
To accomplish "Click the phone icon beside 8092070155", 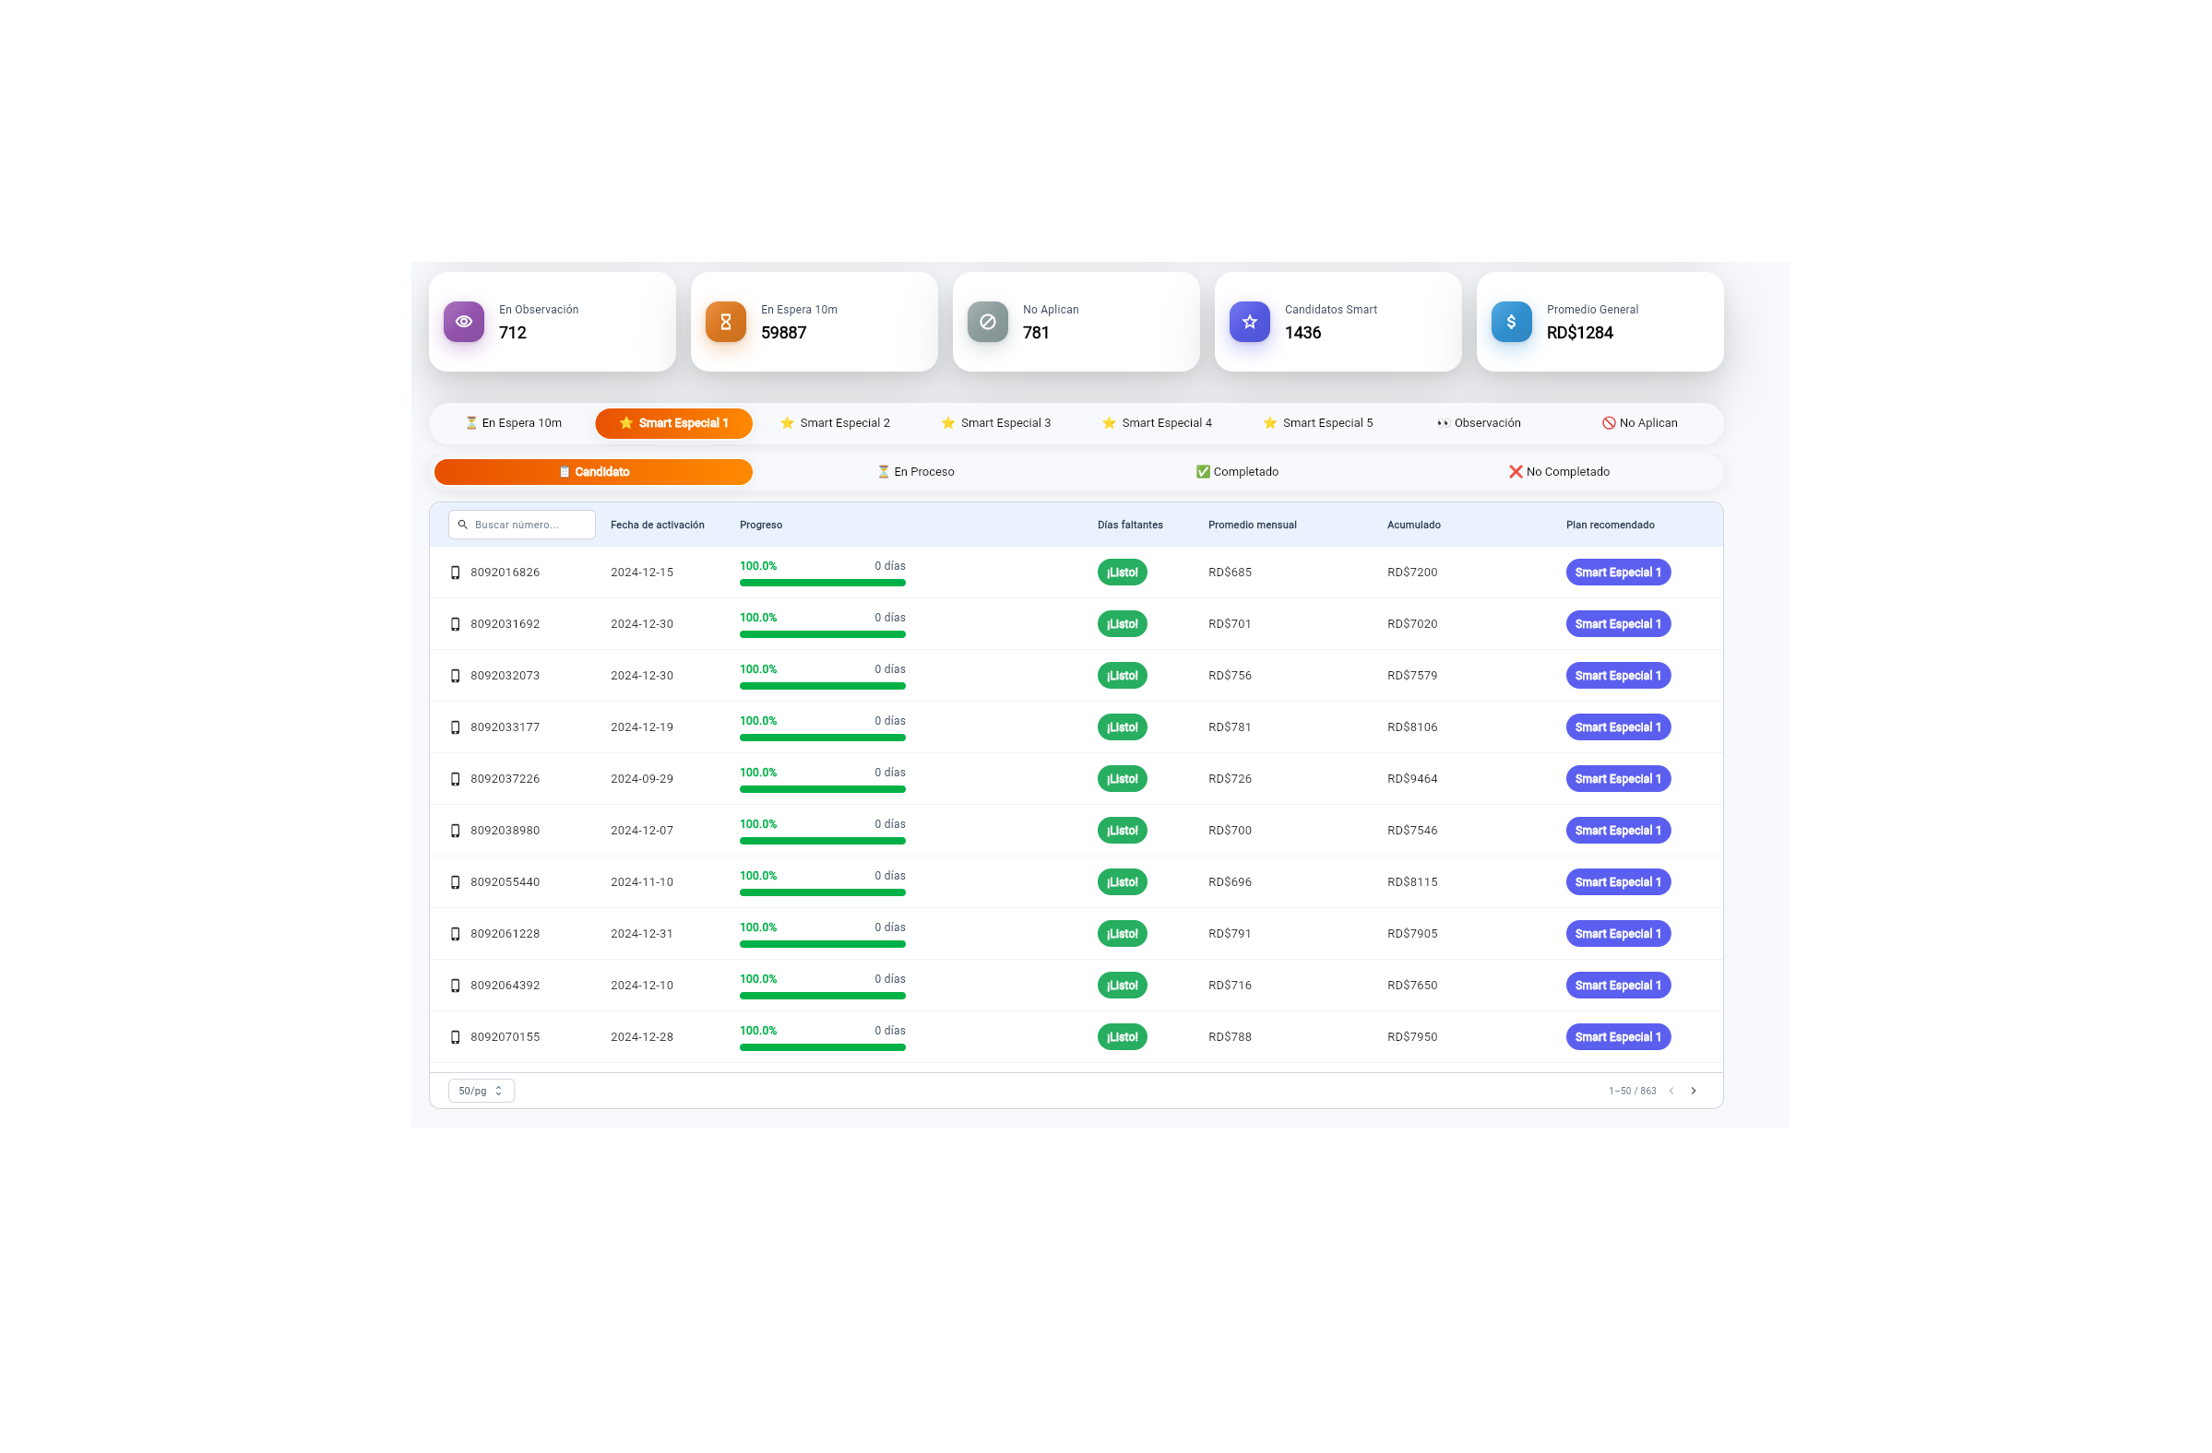I will point(456,1037).
